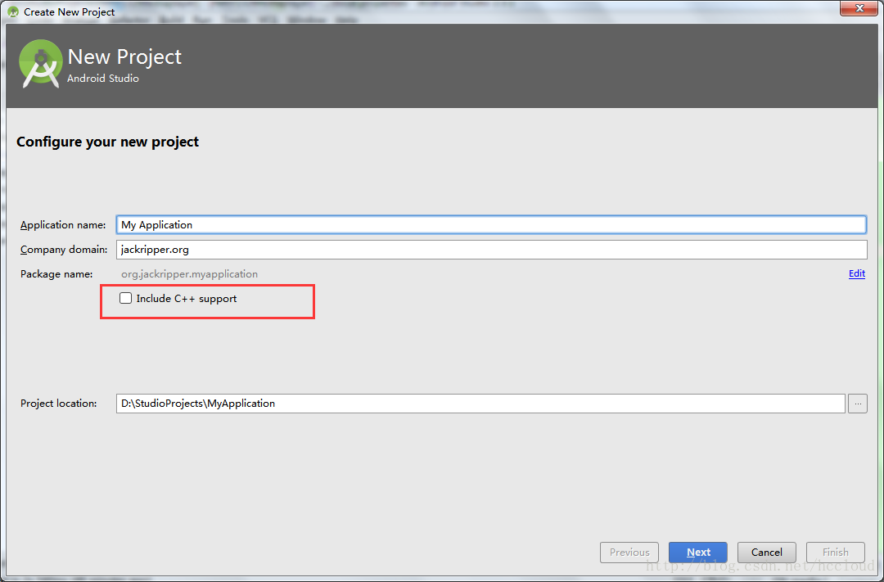This screenshot has height=582, width=884.
Task: Click the Package name label
Action: pyautogui.click(x=56, y=274)
